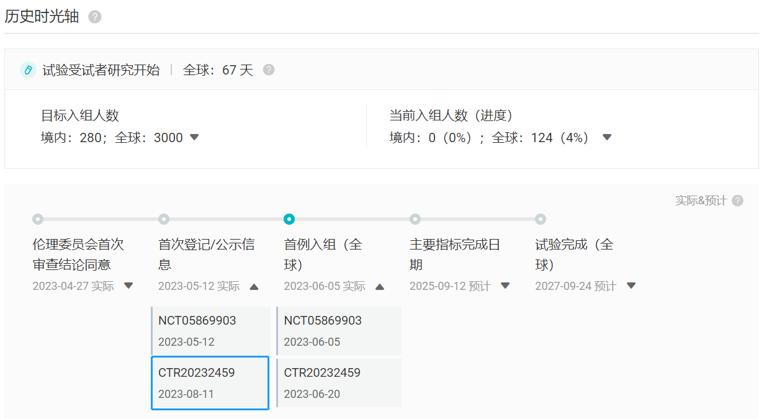Viewport: 764px width, 419px height.
Task: Click help icon beside 历史时光轴 title
Action: [x=94, y=17]
